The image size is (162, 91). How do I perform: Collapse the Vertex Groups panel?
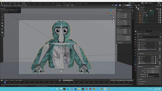pyautogui.click(x=142, y=40)
